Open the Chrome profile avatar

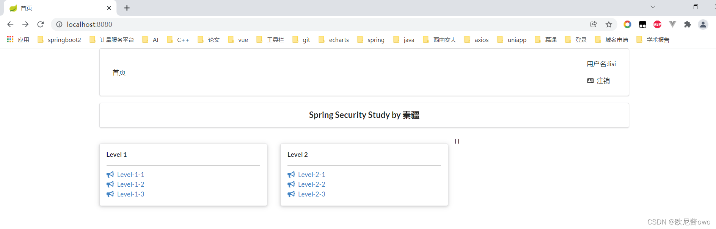click(703, 24)
